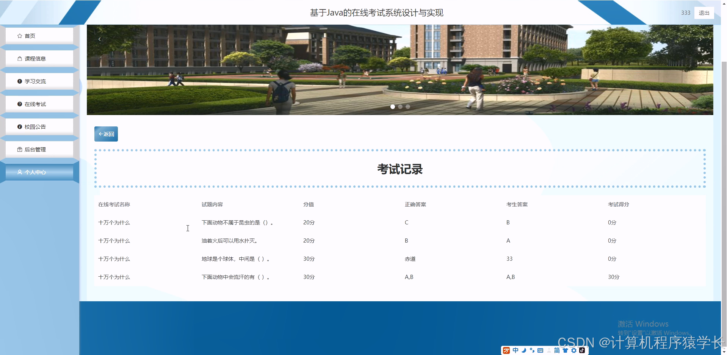Toggle Chinese/English input with 中 icon
This screenshot has width=727, height=355.
[515, 350]
